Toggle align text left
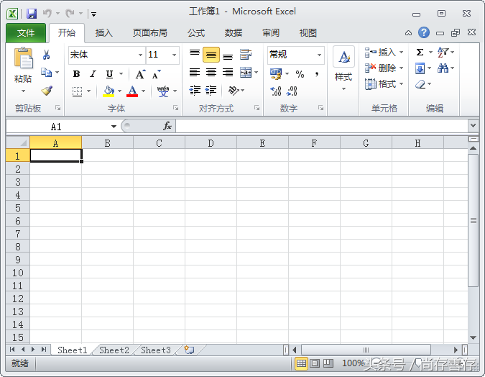Image resolution: width=485 pixels, height=377 pixels. [x=195, y=73]
